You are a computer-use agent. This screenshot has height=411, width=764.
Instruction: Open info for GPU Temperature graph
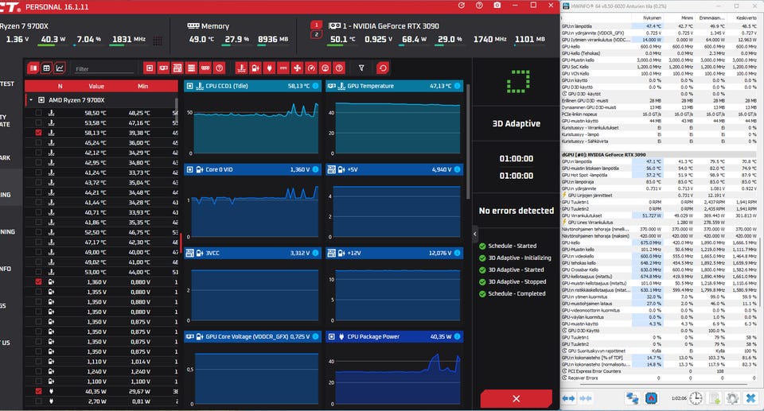point(457,86)
